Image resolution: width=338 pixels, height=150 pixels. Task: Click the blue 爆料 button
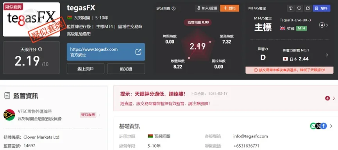[322, 8]
